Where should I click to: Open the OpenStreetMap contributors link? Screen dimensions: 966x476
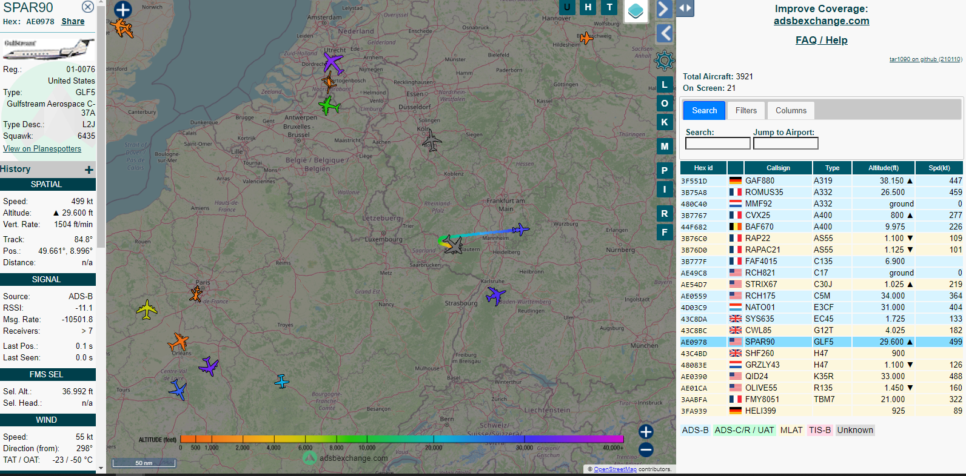tap(615, 469)
